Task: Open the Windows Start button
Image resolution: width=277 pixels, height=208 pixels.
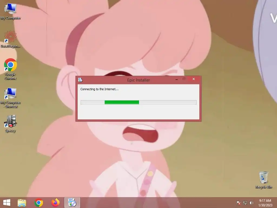Action: [x=7, y=203]
